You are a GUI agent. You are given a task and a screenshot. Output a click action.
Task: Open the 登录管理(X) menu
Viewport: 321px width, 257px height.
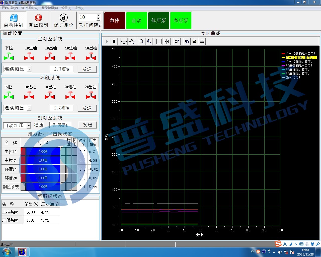tap(50, 8)
